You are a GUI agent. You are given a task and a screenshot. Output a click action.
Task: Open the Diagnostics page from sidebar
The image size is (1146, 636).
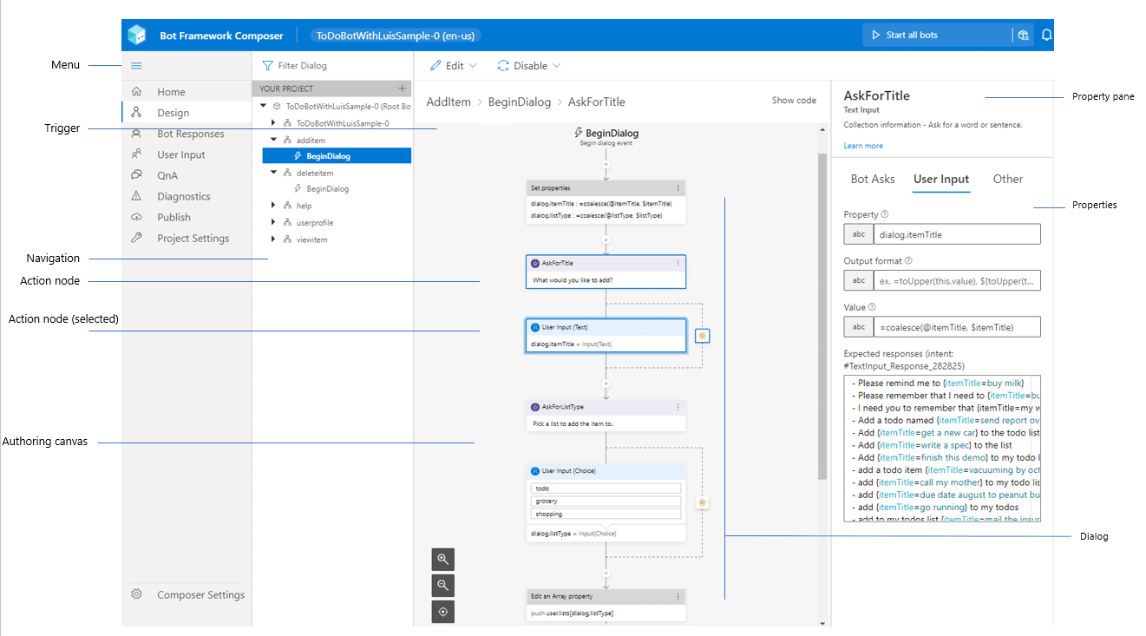point(183,197)
